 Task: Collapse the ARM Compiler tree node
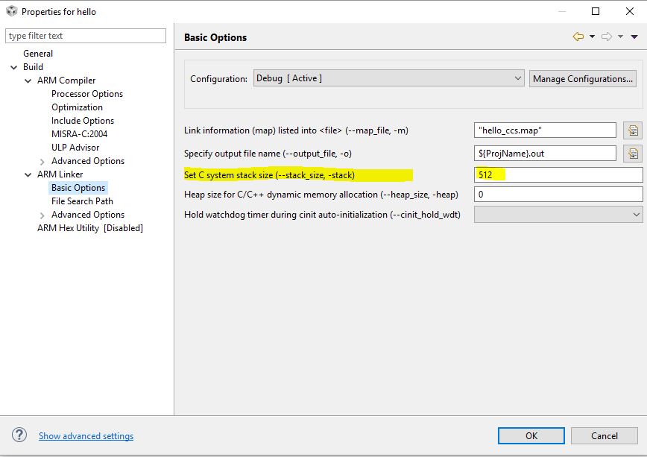pos(28,81)
